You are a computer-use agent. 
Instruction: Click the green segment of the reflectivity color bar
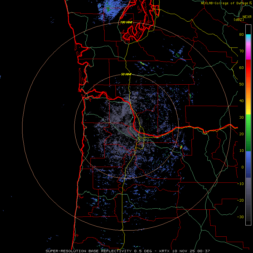point(248,133)
